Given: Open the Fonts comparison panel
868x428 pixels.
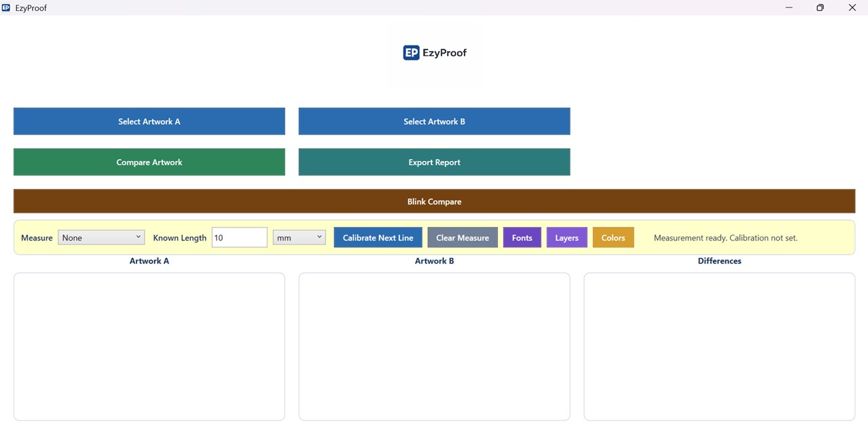Looking at the screenshot, I should [522, 237].
